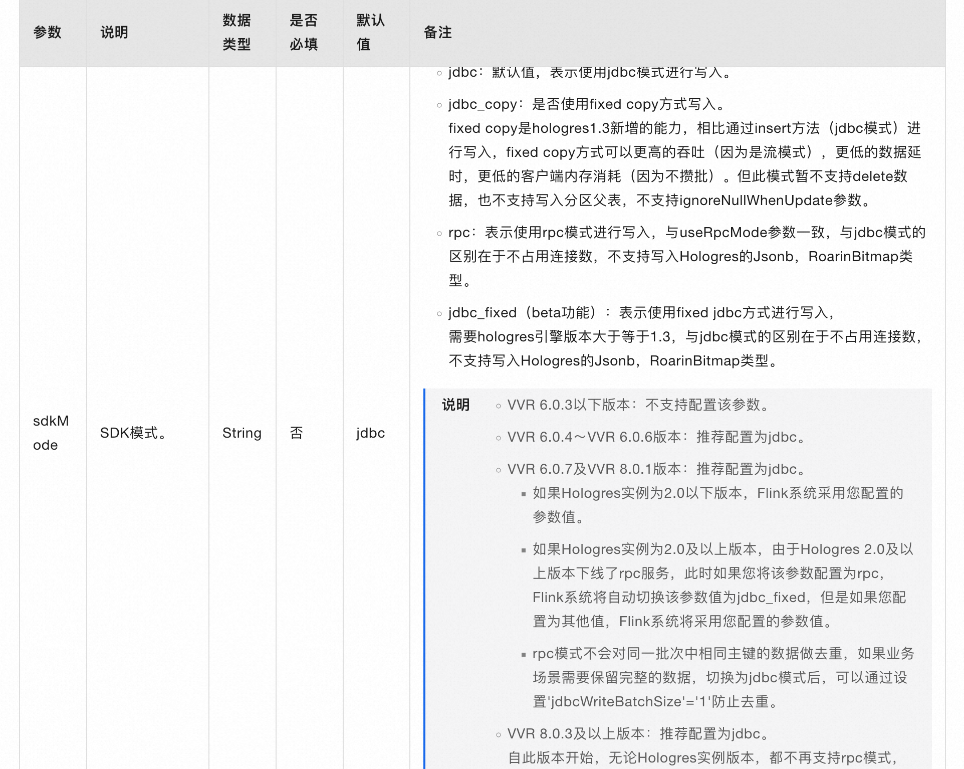The image size is (964, 769).
Task: Click the 默认值 column header
Action: [x=370, y=33]
